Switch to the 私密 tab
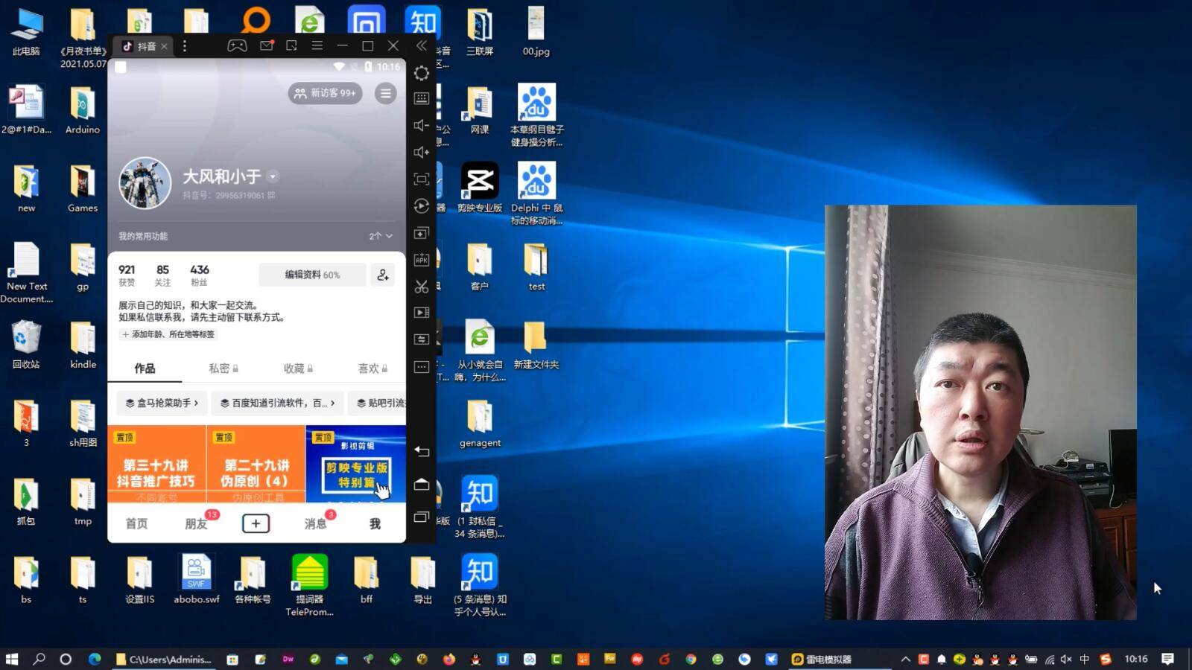 point(223,368)
